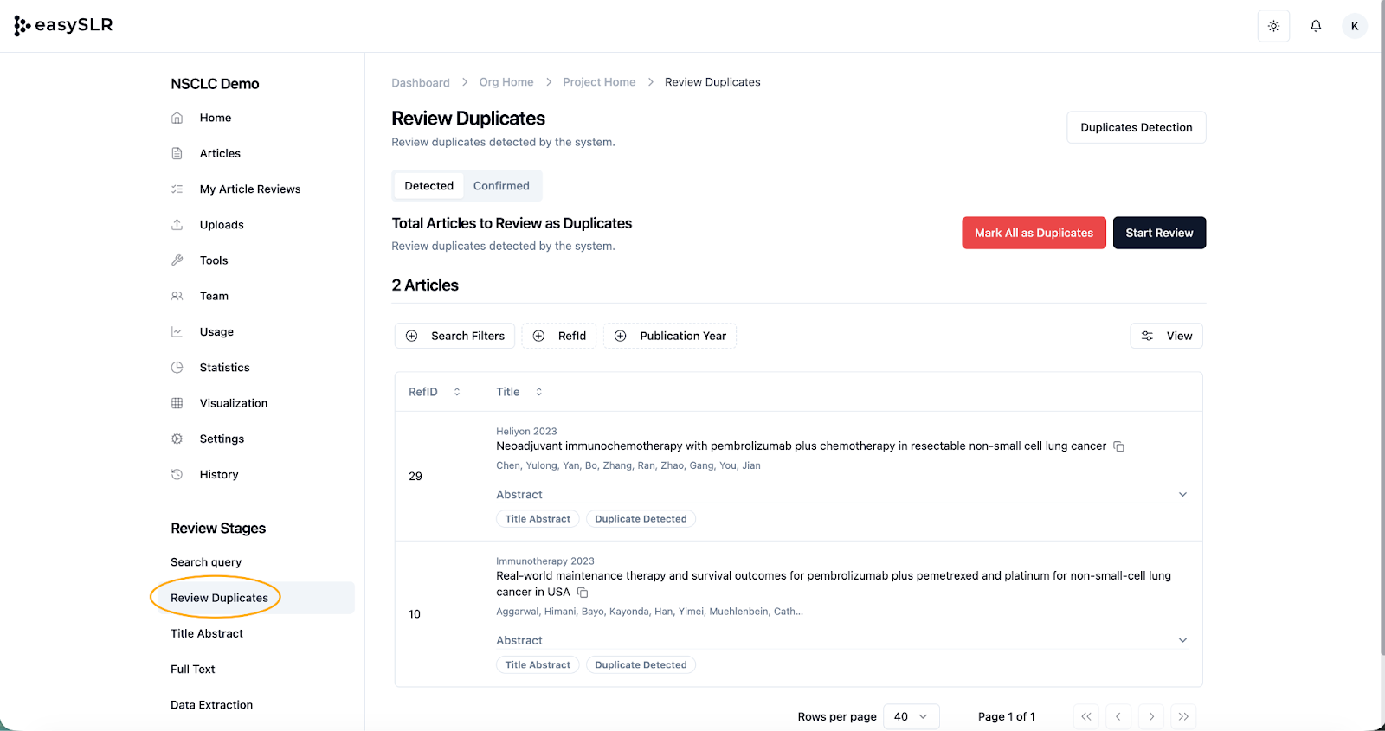The height and width of the screenshot is (731, 1385).
Task: Click the easySLR logo
Action: tap(64, 26)
